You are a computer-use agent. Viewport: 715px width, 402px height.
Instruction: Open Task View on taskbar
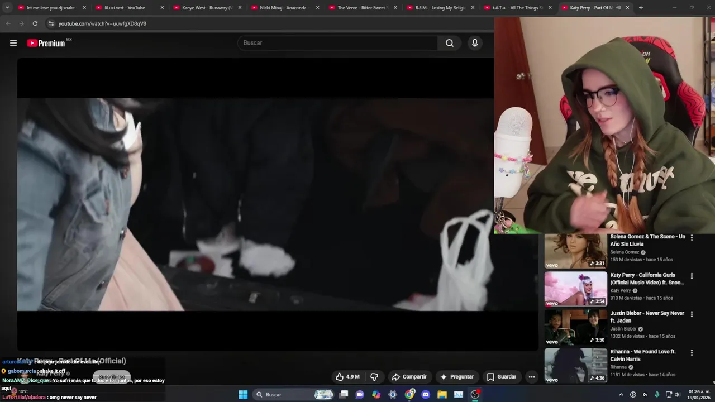344,395
